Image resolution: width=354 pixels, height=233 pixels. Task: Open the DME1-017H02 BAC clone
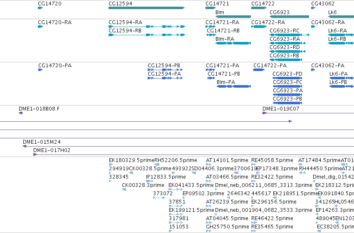click(193, 155)
